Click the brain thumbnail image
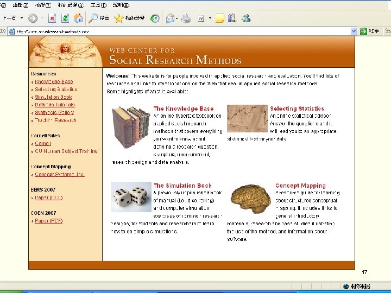Screen dimensions: 391x293 [x=250, y=199]
